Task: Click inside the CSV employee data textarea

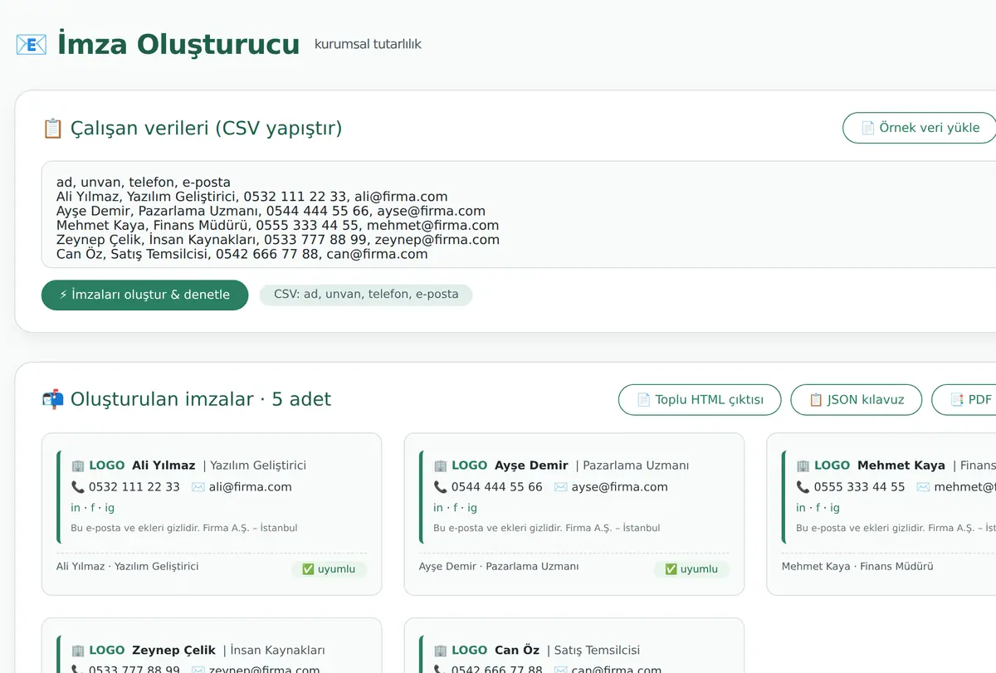Action: (x=519, y=215)
